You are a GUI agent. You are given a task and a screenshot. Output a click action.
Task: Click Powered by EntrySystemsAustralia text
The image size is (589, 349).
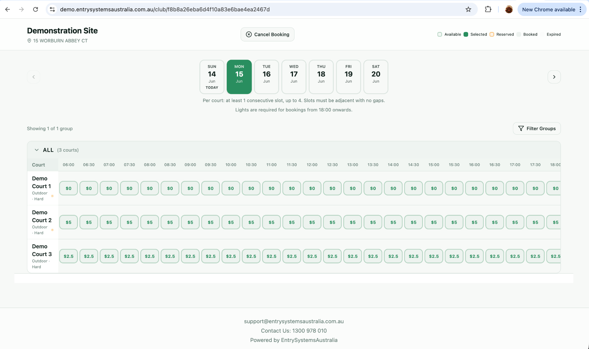click(294, 340)
